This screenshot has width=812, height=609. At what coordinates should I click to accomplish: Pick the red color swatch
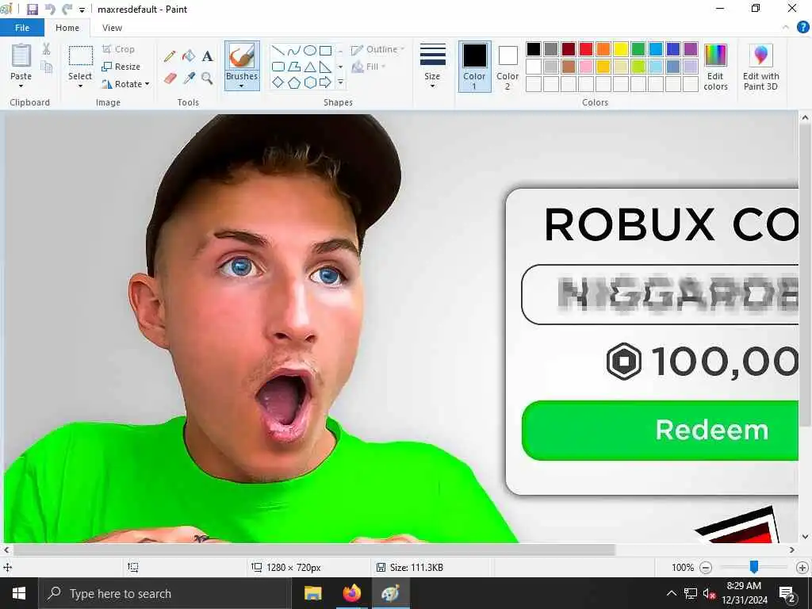tap(586, 49)
